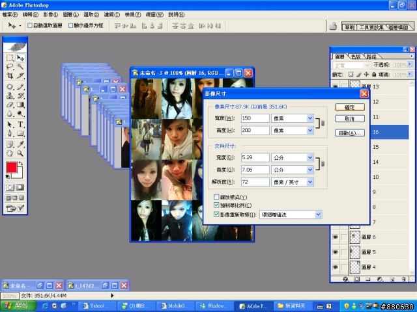
Task: Select the Type tool
Action: [20, 124]
